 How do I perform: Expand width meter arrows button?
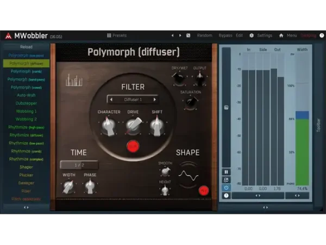point(297,195)
